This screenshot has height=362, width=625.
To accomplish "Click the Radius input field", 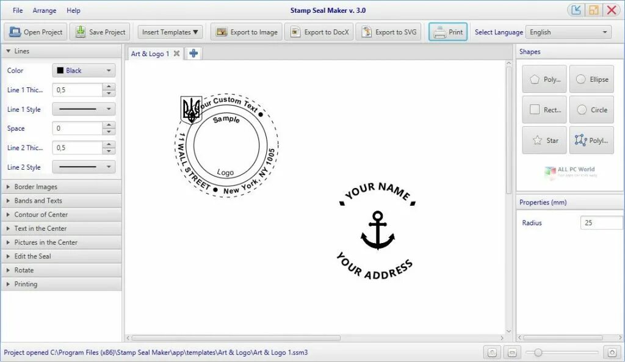I will pos(602,223).
